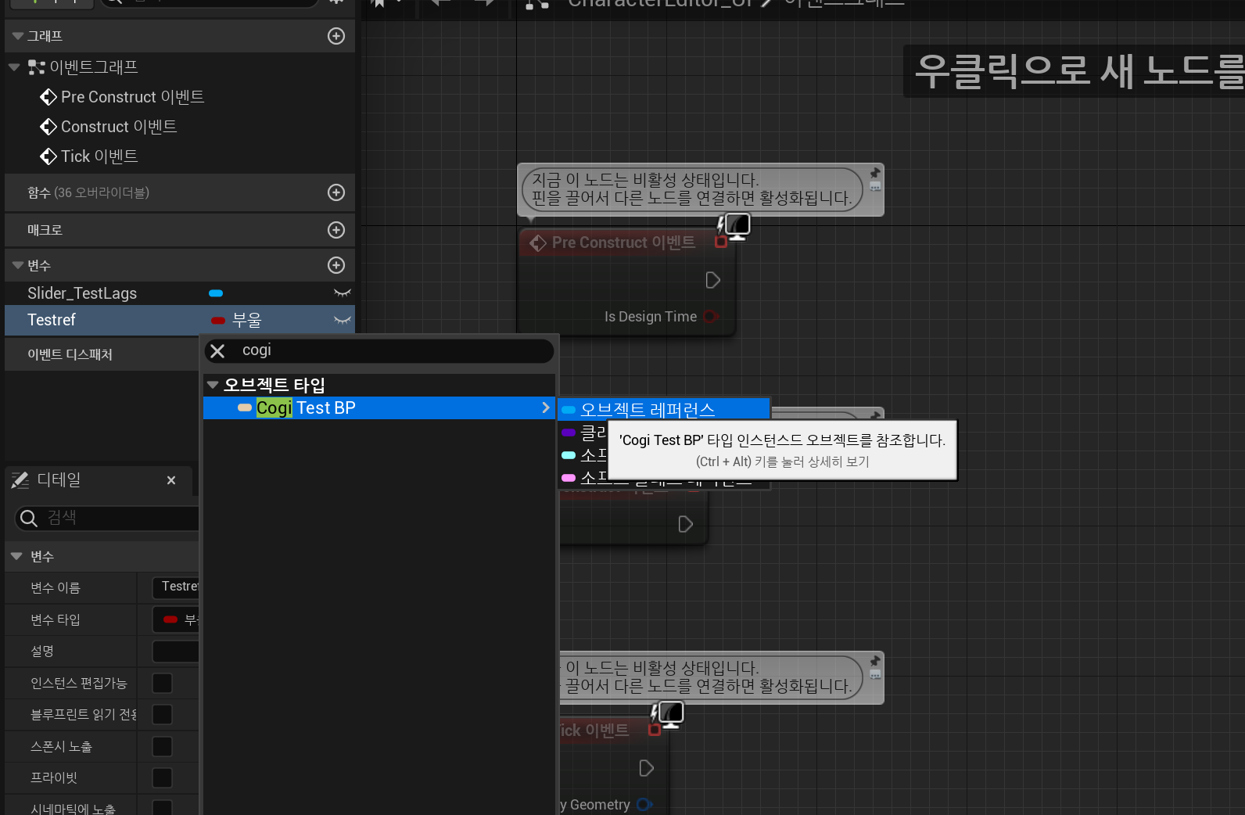Collapse the 변수 section in My Blueprint
Viewport: 1245px width, 815px height.
point(18,266)
